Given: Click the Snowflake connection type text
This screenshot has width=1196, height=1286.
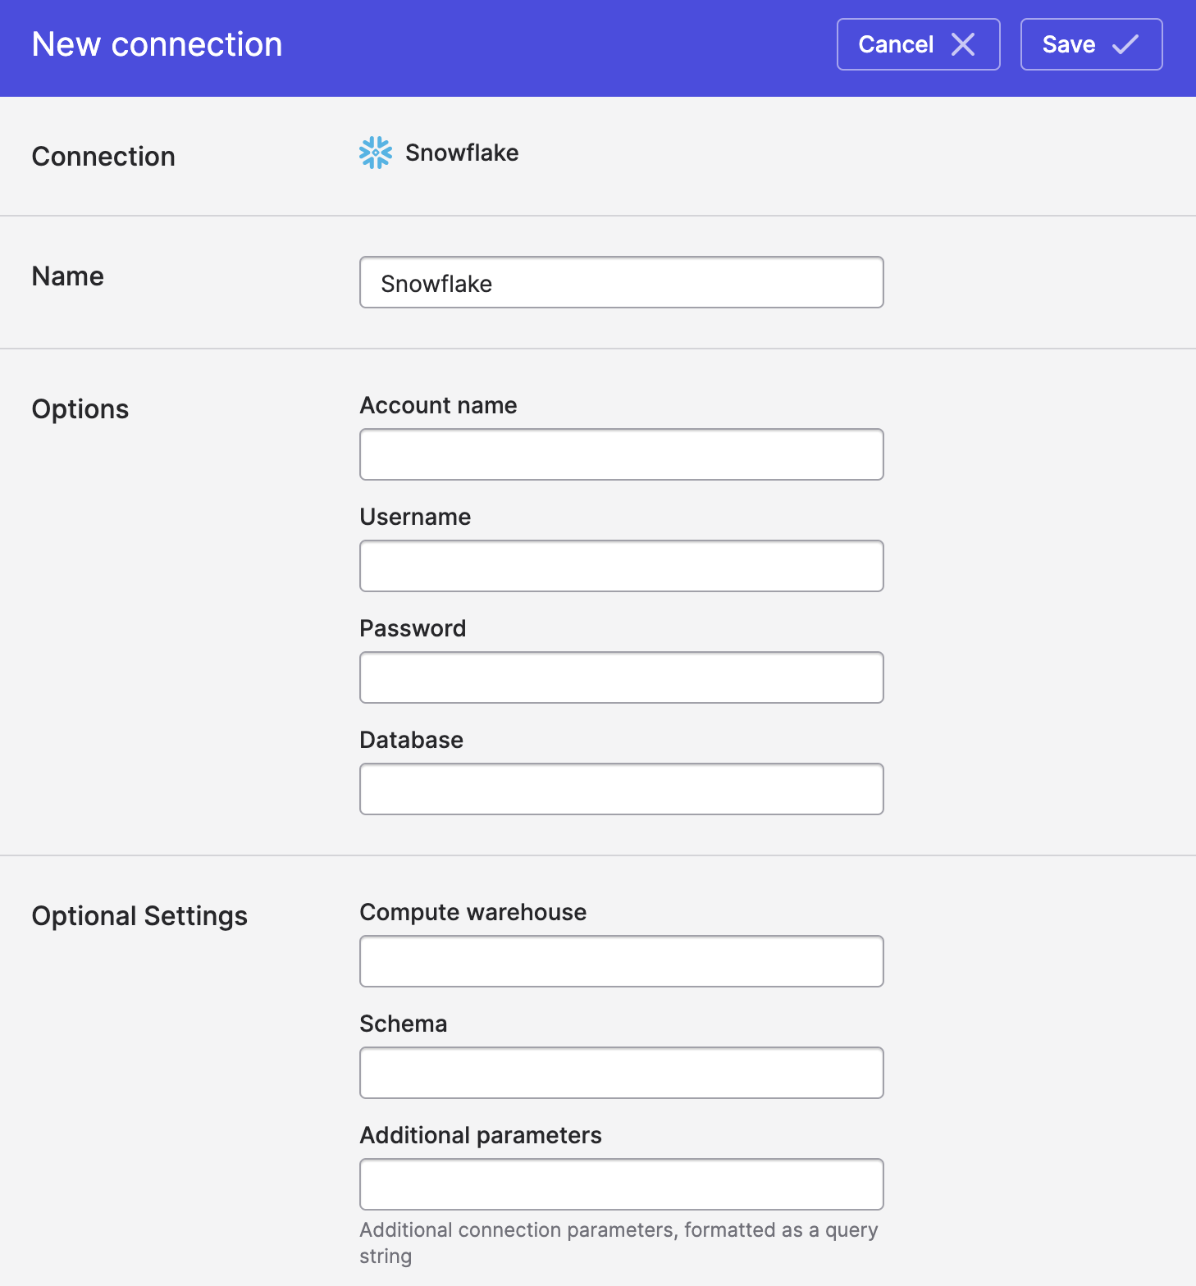Looking at the screenshot, I should 462,153.
